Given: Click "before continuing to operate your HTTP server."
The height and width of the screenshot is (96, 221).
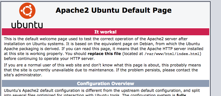Looking at the screenshot, I should [x=49, y=59].
